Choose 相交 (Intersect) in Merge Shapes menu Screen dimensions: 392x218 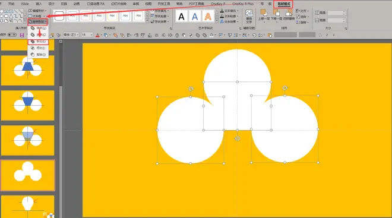coord(38,48)
